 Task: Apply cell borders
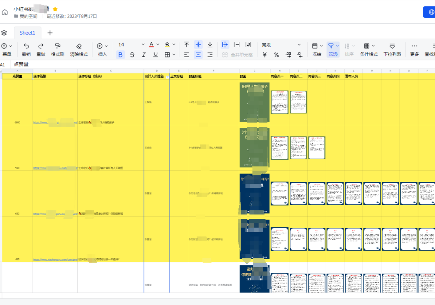167,55
